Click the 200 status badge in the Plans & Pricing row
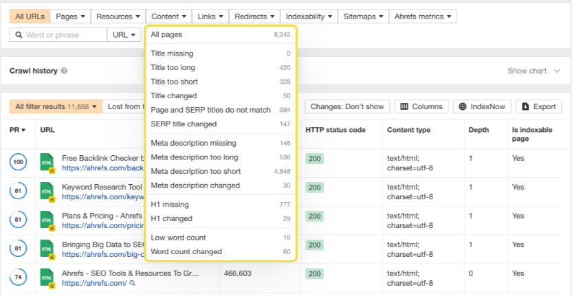Screen dimensions: 572x296 pyautogui.click(x=314, y=216)
